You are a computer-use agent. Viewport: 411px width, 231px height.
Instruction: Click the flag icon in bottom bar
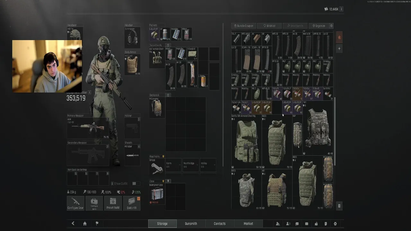(97, 223)
